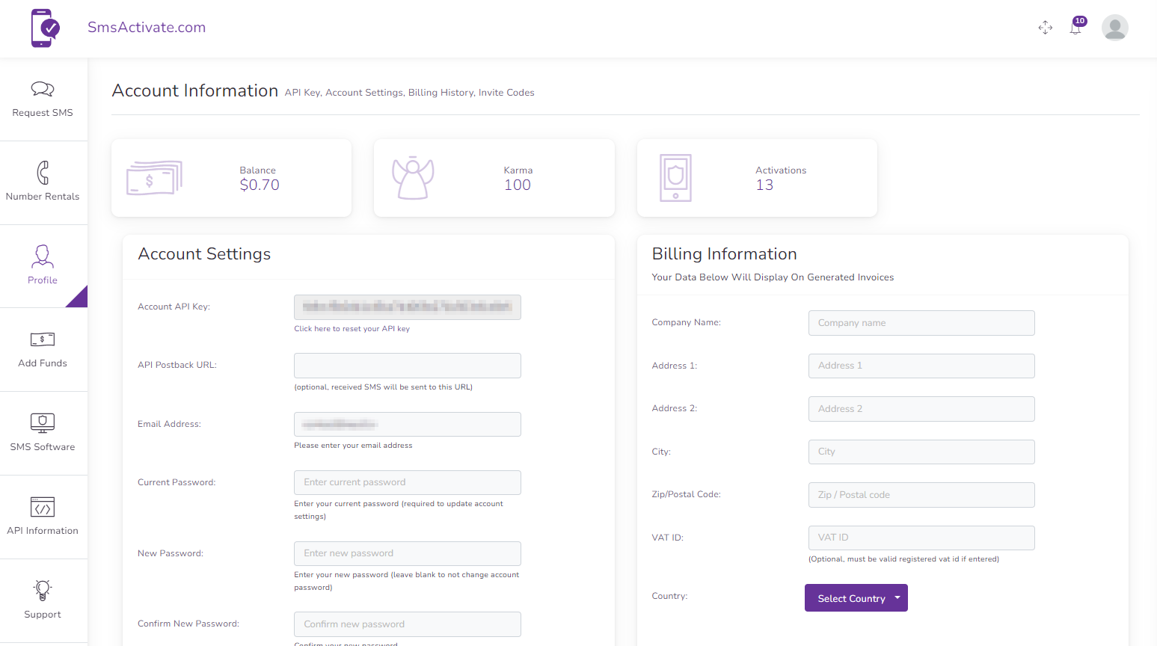Open the Support section

point(43,601)
